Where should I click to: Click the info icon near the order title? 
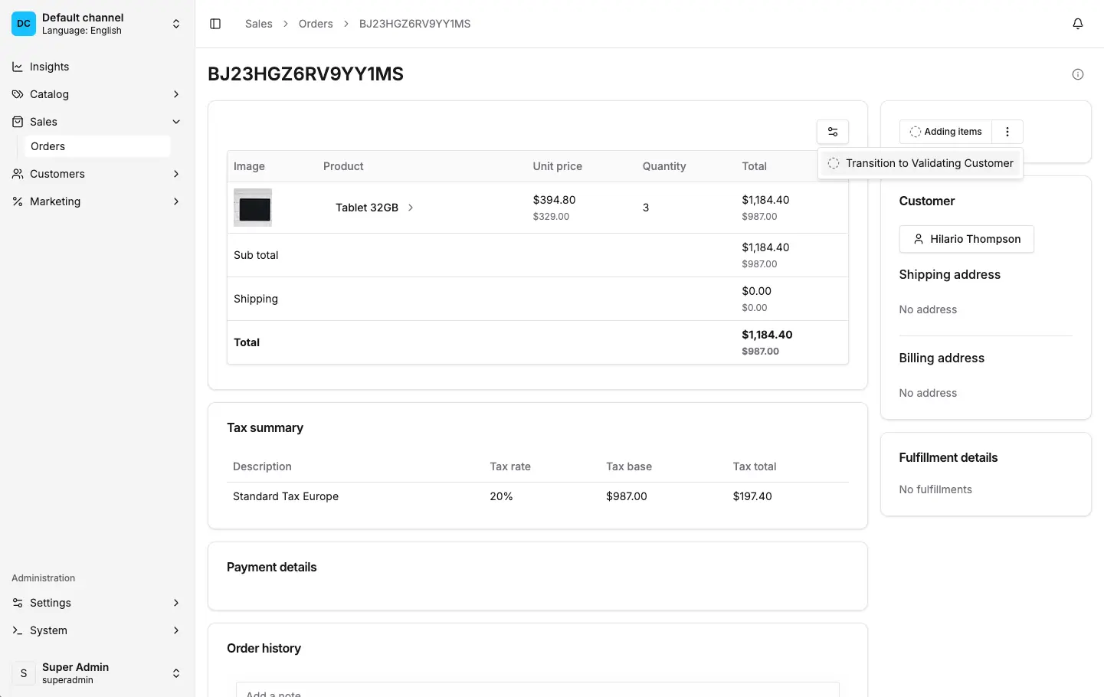(x=1078, y=74)
